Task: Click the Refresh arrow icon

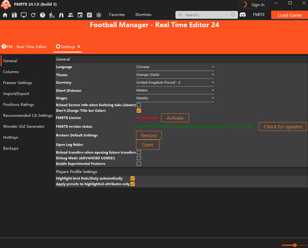Action: pyautogui.click(x=33, y=15)
